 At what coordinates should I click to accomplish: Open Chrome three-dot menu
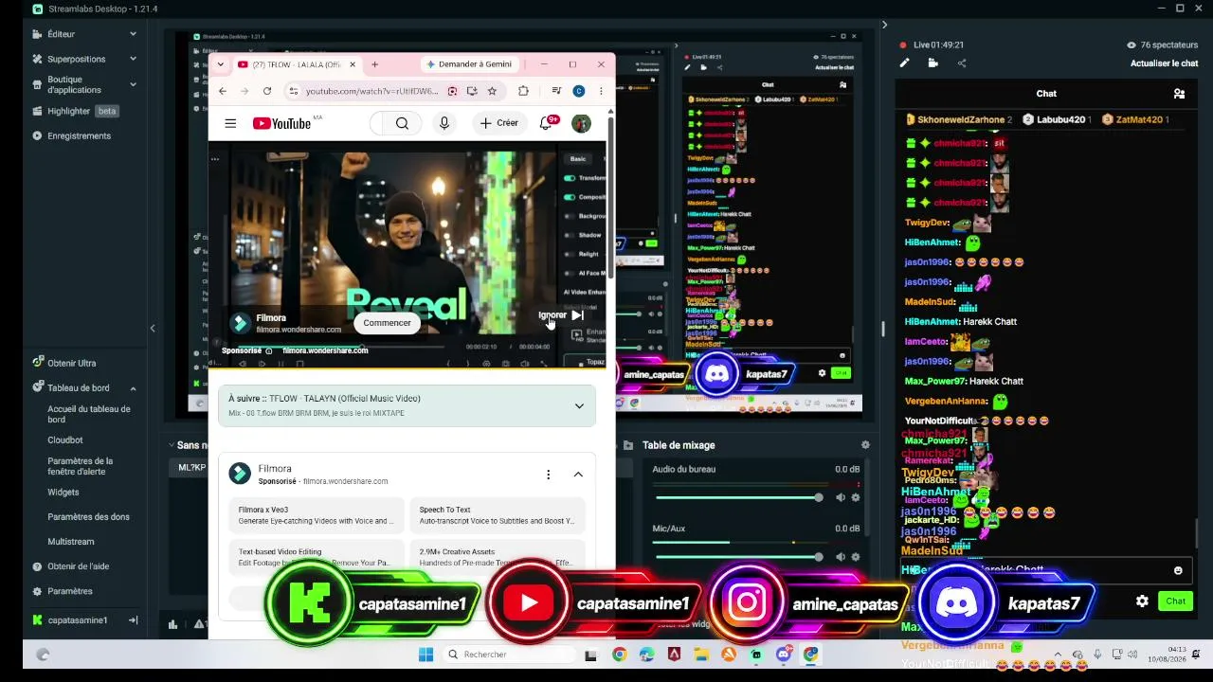tap(601, 91)
